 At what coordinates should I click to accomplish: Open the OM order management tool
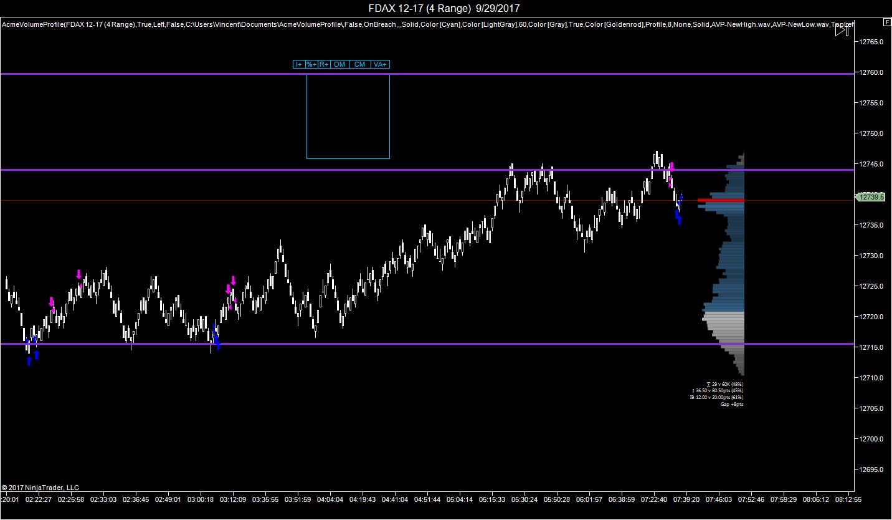tap(339, 64)
